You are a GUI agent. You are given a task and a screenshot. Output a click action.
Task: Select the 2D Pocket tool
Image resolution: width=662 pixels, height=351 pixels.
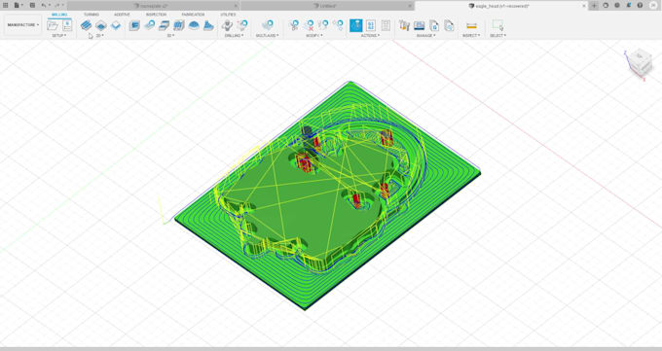101,25
